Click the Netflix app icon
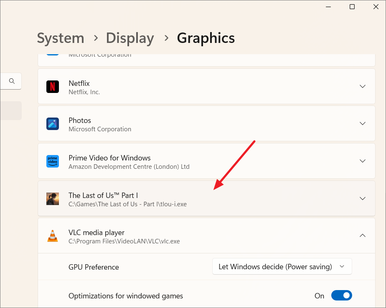The width and height of the screenshot is (386, 308). pyautogui.click(x=53, y=87)
